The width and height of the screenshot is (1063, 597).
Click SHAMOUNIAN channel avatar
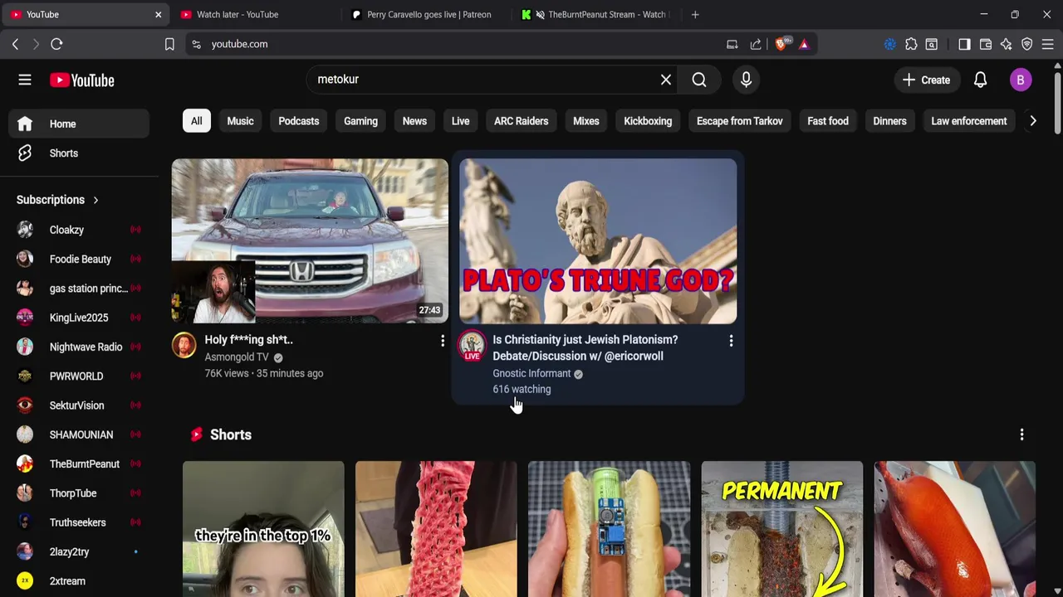pos(25,434)
